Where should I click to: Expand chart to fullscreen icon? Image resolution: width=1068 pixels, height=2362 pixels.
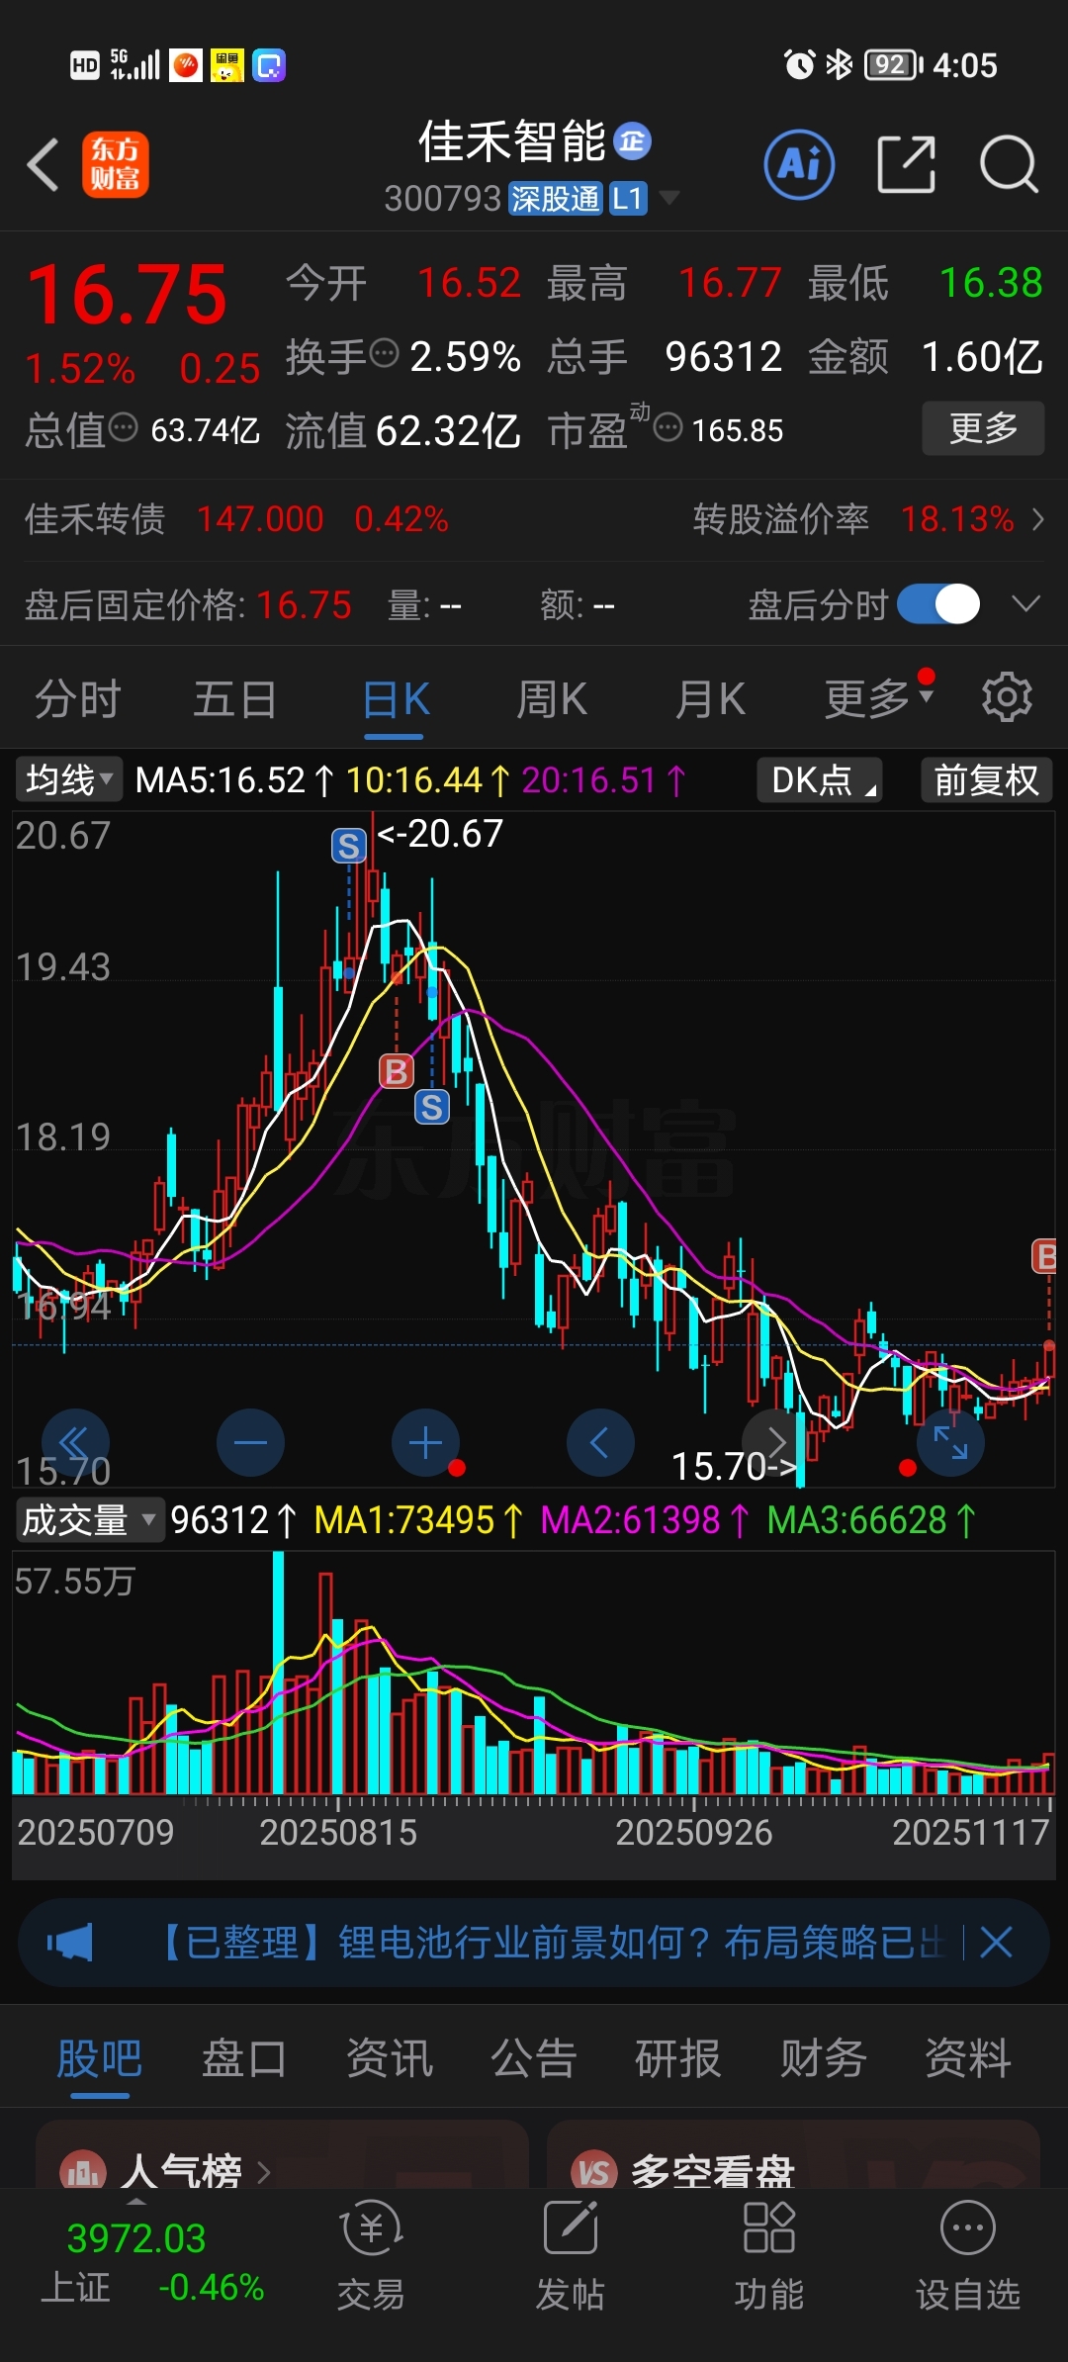(950, 1443)
